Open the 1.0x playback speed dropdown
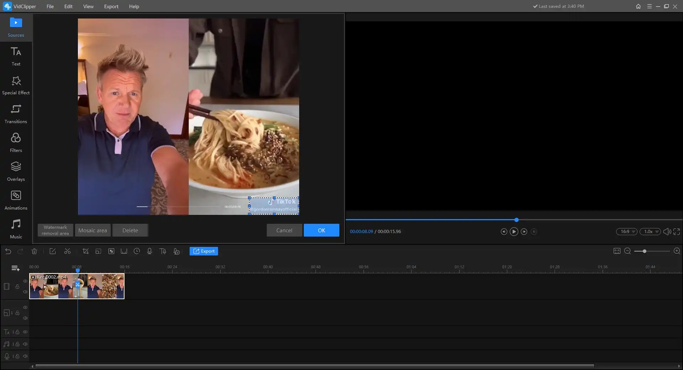683x370 pixels. pos(650,232)
